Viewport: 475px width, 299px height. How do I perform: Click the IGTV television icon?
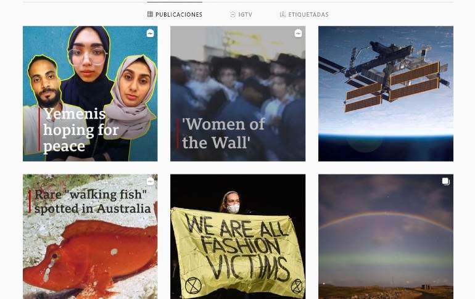click(233, 14)
